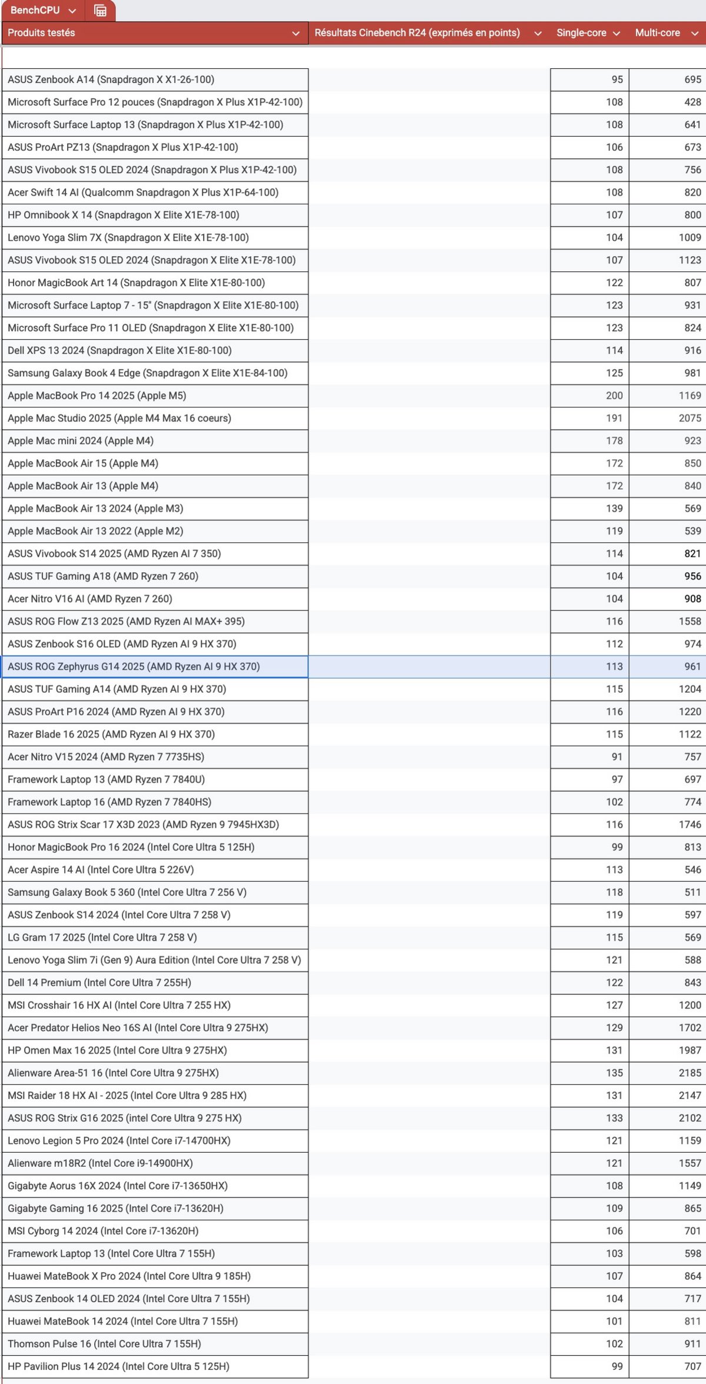Select HP Omen Max 16 2025 cell
Screen dimensions: 706x1384
coord(155,1050)
